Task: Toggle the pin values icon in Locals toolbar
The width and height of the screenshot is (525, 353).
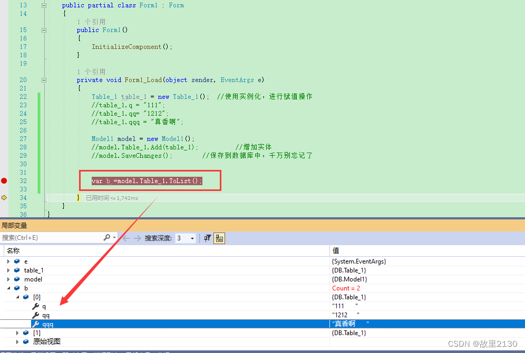Action: [x=207, y=238]
